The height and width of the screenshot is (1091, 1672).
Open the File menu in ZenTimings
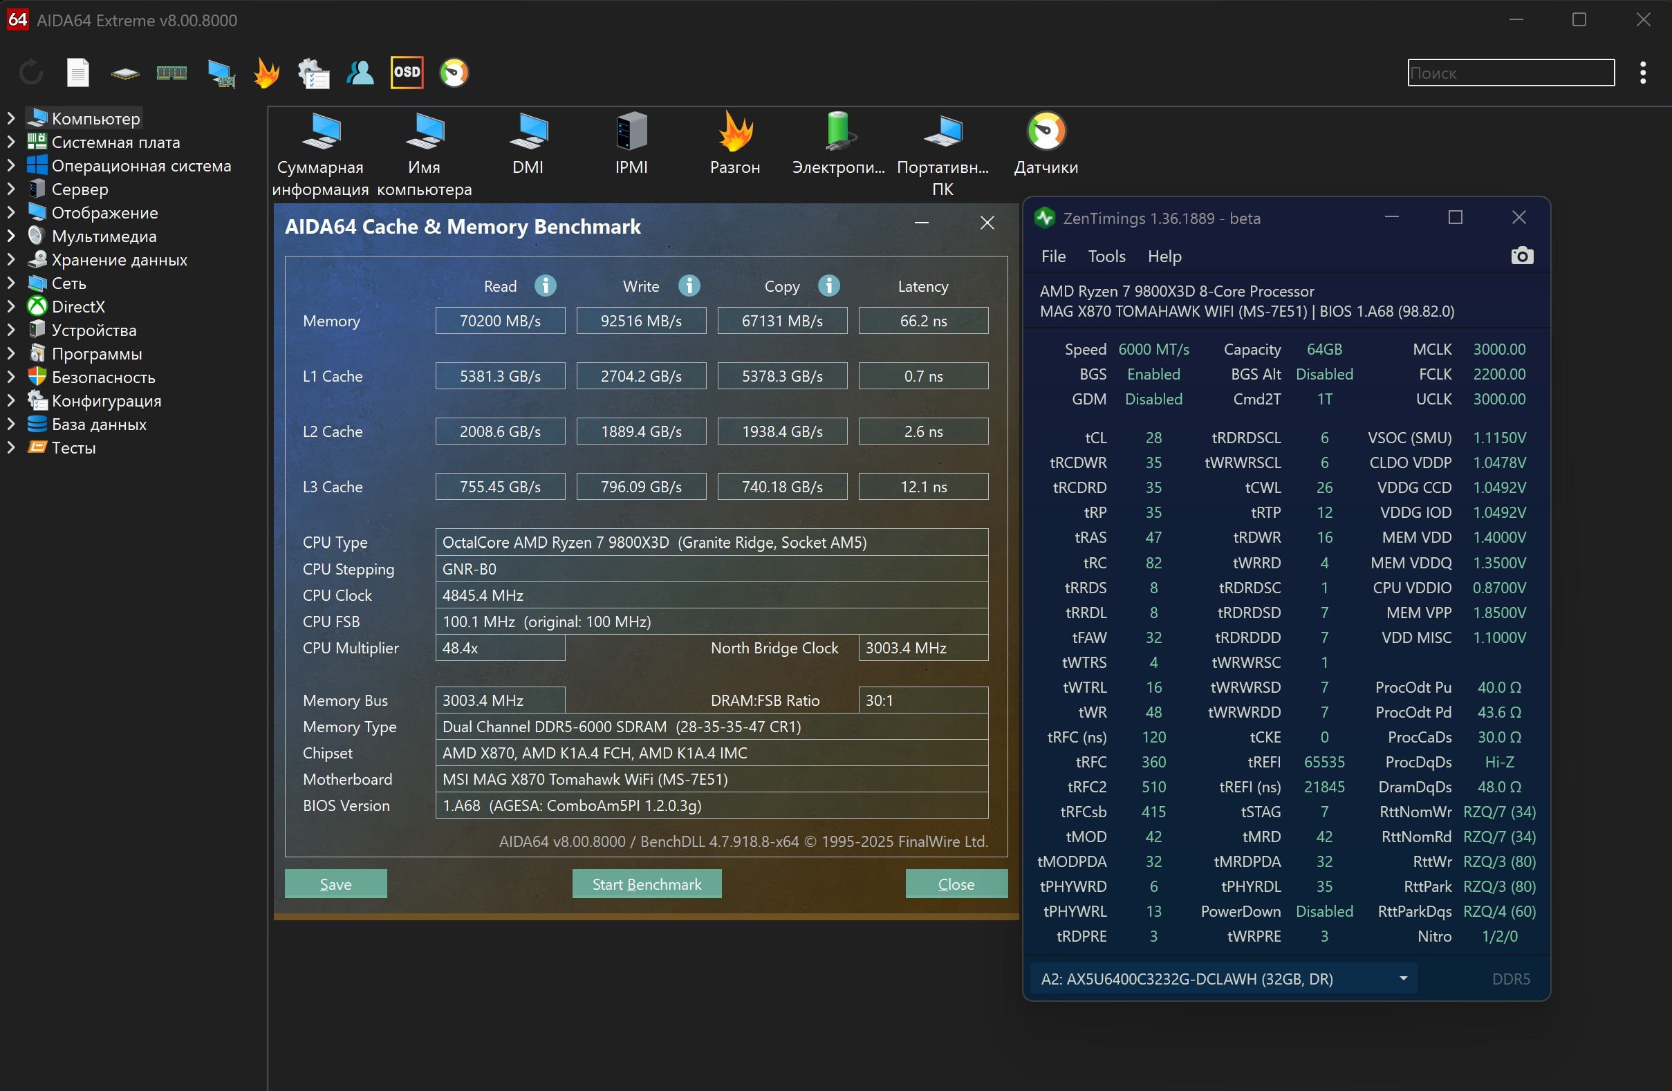1053,257
